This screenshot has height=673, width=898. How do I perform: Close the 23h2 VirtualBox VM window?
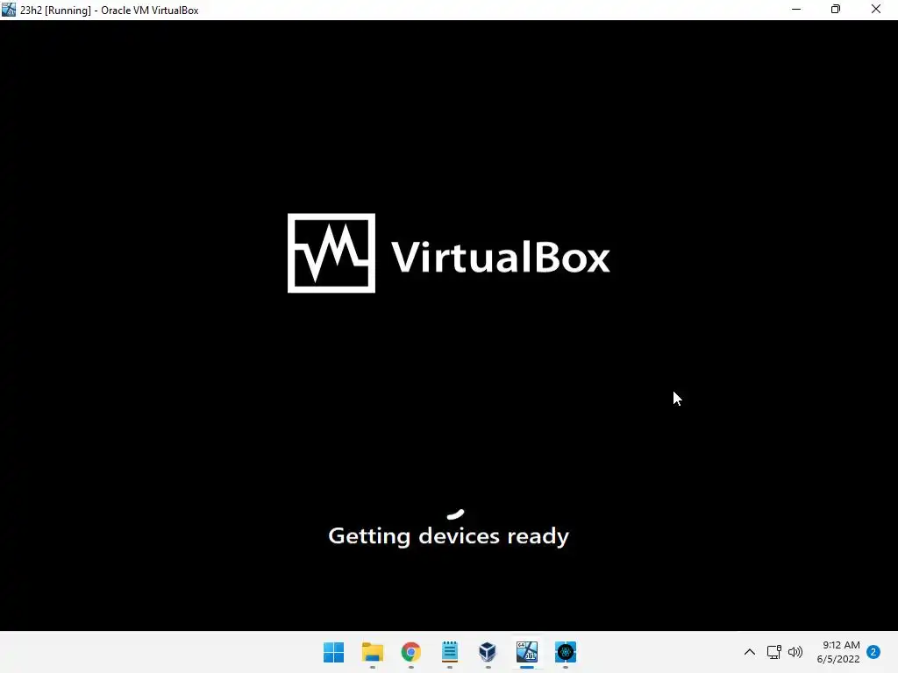click(x=876, y=9)
